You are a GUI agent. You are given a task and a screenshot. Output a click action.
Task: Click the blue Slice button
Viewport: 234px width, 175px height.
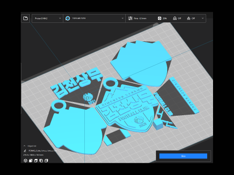click(x=183, y=156)
